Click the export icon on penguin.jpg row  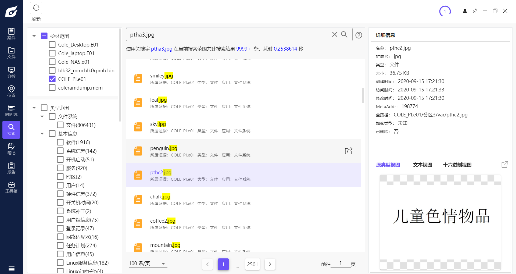(348, 151)
